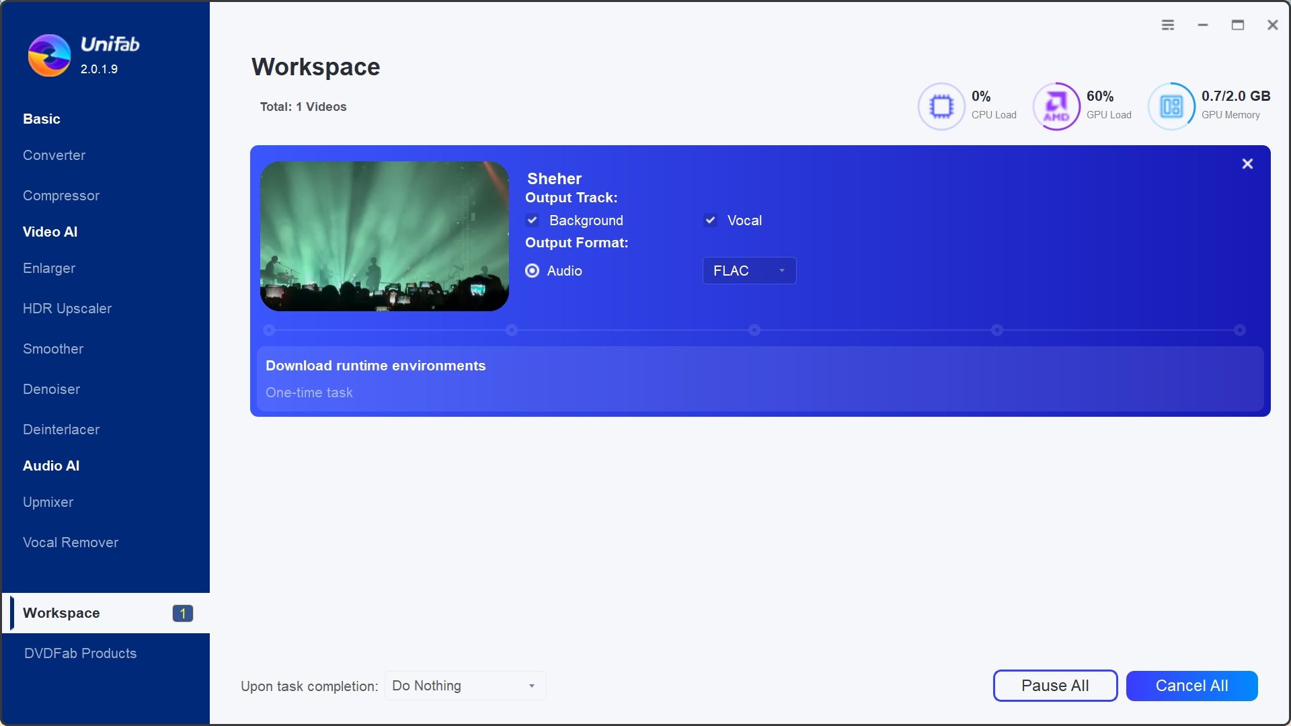Open Vocal Remover in sidebar

point(71,542)
